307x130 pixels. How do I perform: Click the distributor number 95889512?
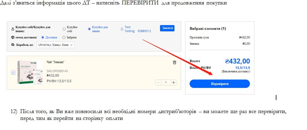coord(144,31)
